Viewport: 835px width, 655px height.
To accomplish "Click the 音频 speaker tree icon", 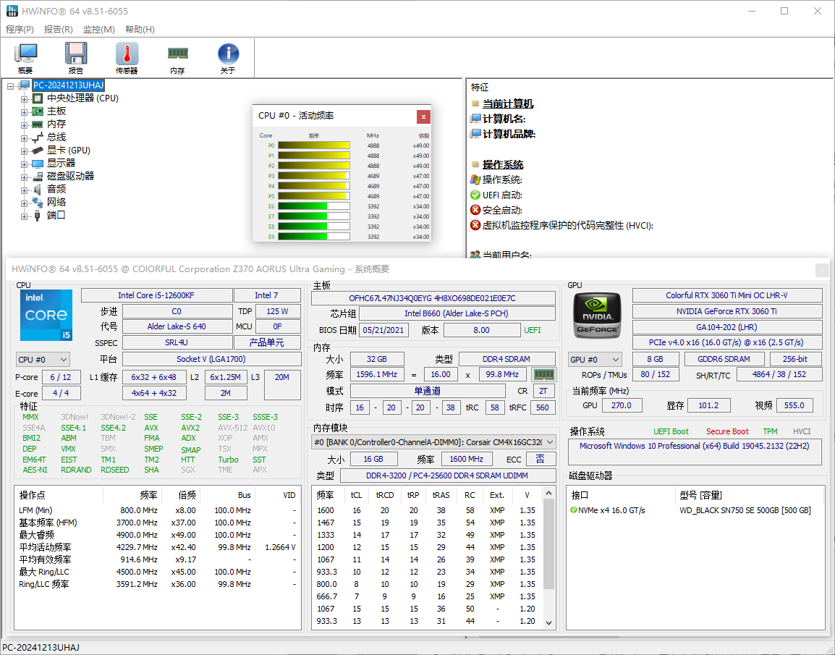I will coord(38,190).
